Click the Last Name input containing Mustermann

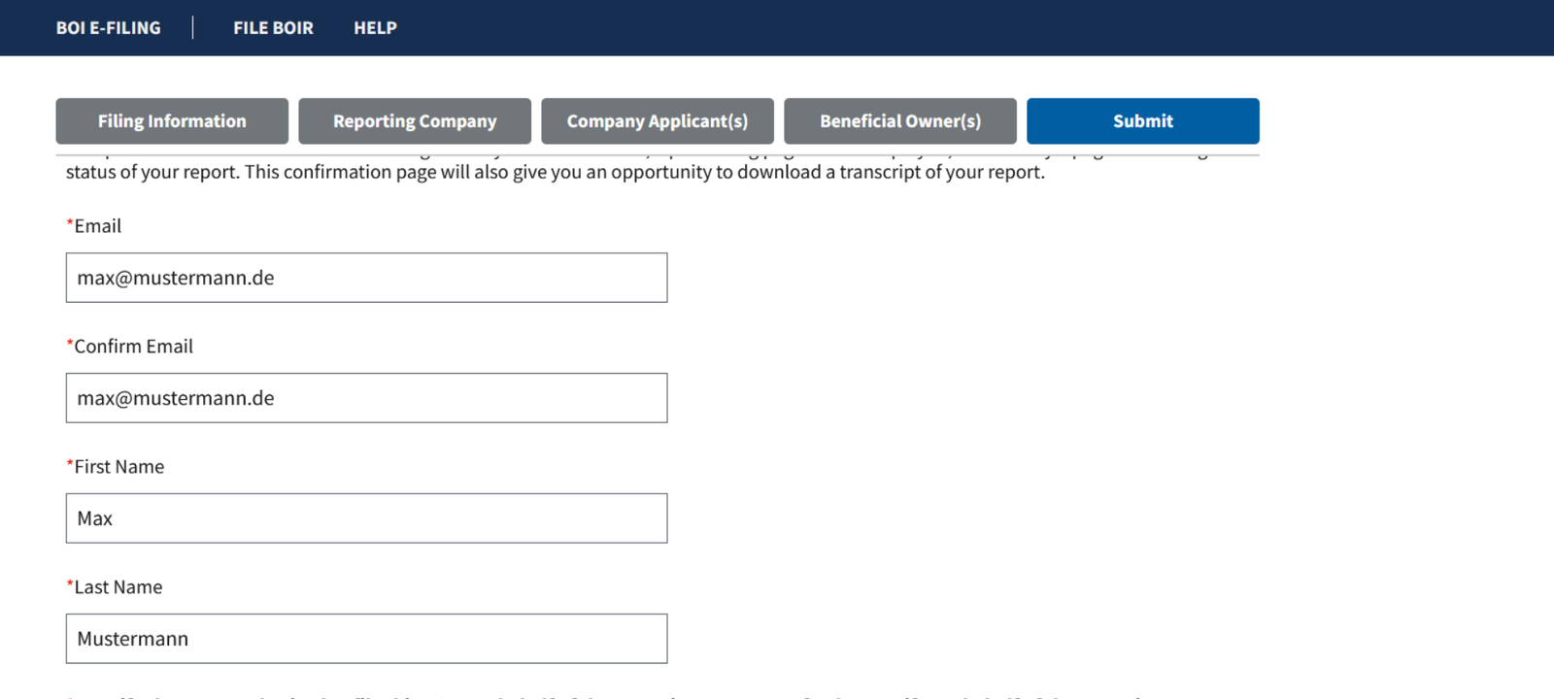(x=366, y=639)
